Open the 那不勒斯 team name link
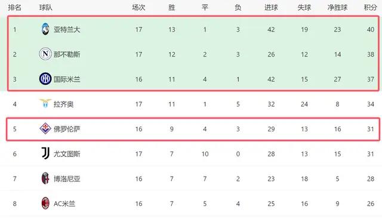Screen dimensions: 382x219 [67, 54]
